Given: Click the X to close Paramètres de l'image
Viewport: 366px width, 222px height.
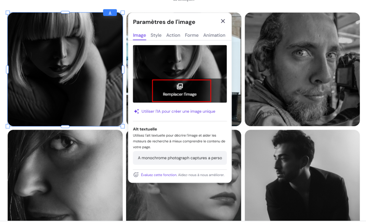Looking at the screenshot, I should [x=223, y=21].
